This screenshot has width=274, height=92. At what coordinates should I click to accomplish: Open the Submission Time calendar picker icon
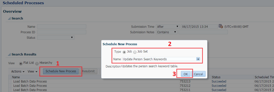[x=221, y=26]
